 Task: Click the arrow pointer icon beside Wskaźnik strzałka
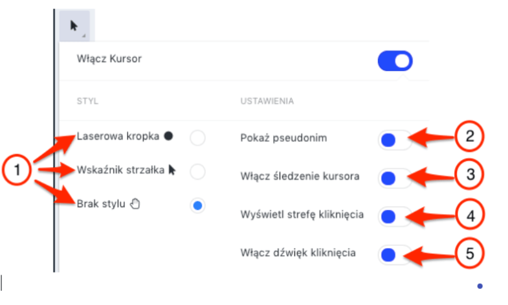[172, 170]
